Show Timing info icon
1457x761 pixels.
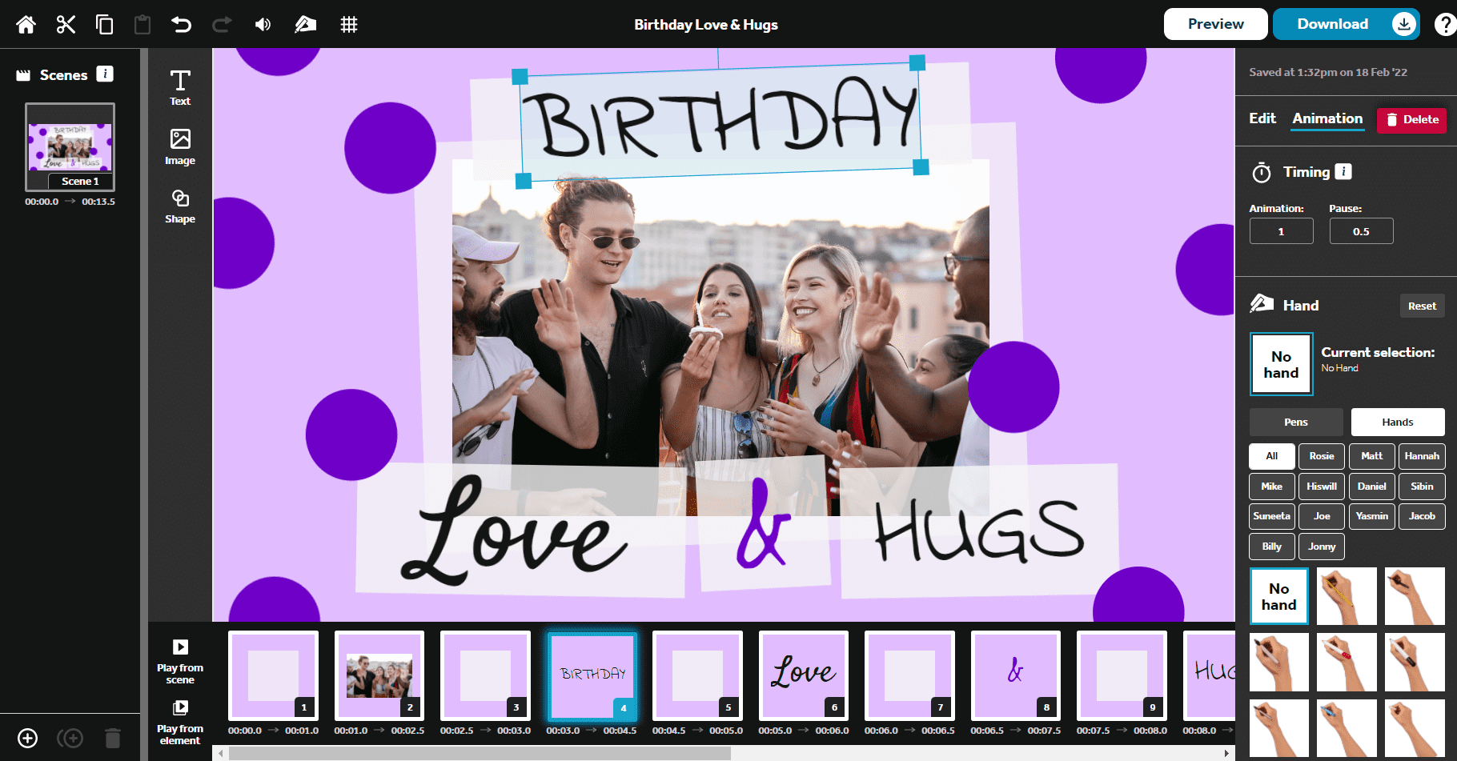[x=1343, y=171]
